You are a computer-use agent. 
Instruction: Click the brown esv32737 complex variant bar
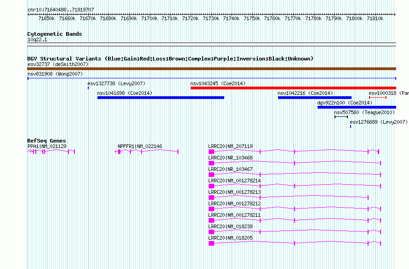[x=211, y=69]
